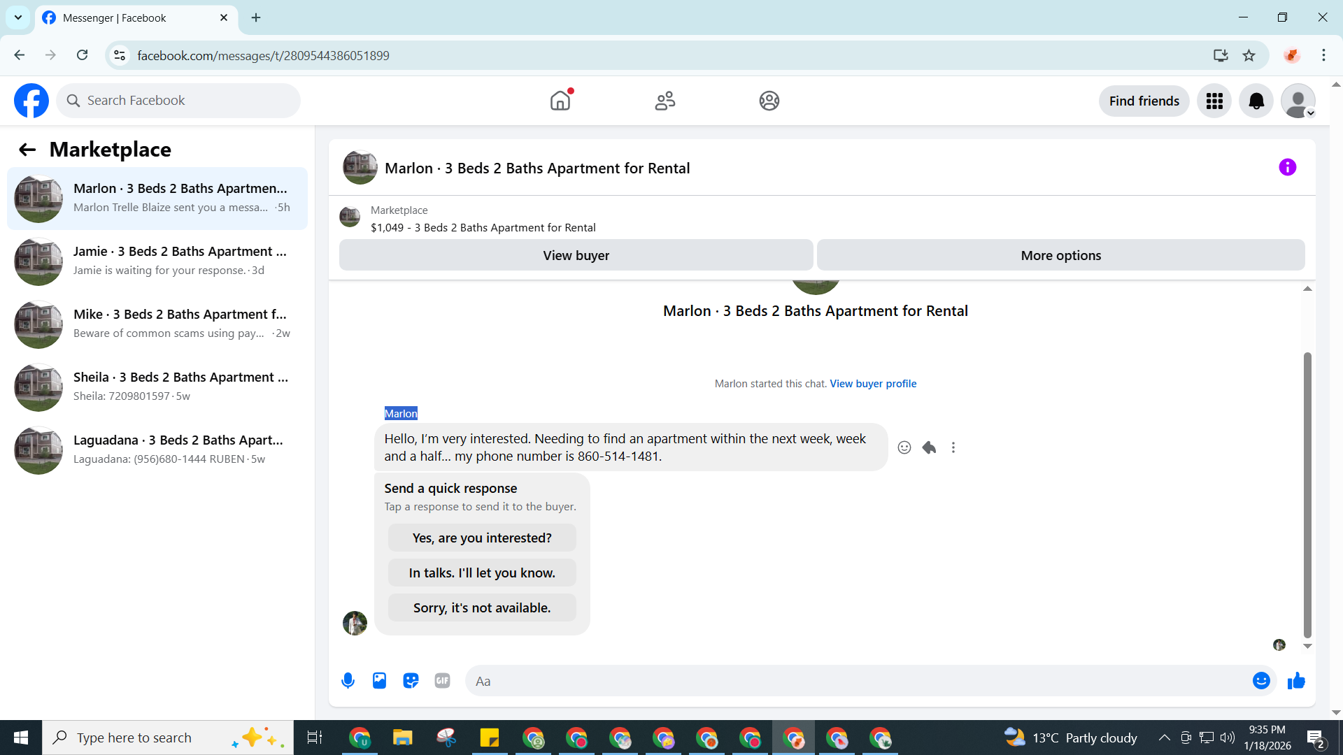Click the voice clip microphone icon
This screenshot has height=755, width=1343.
[x=348, y=681]
